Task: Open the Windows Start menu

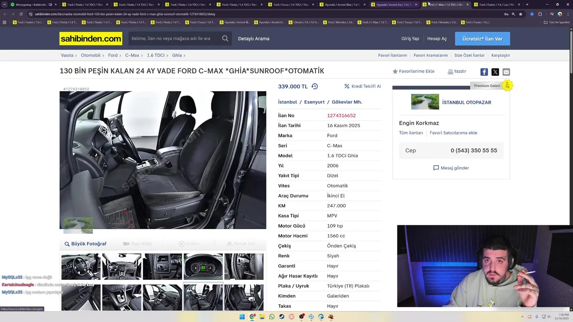Action: pos(242,317)
